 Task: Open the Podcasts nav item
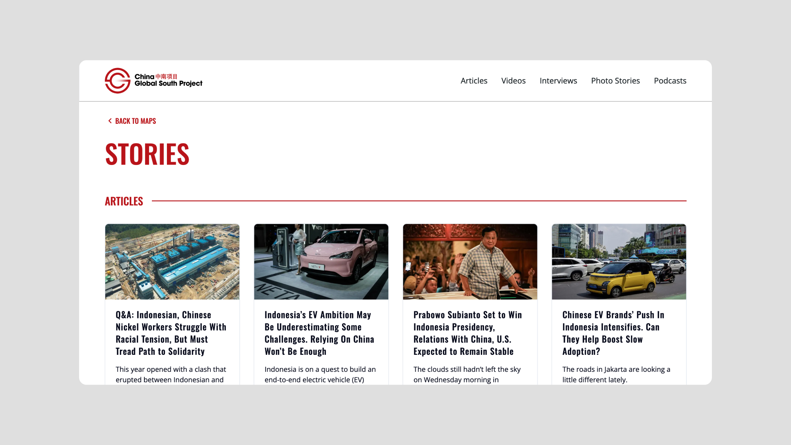(x=670, y=81)
